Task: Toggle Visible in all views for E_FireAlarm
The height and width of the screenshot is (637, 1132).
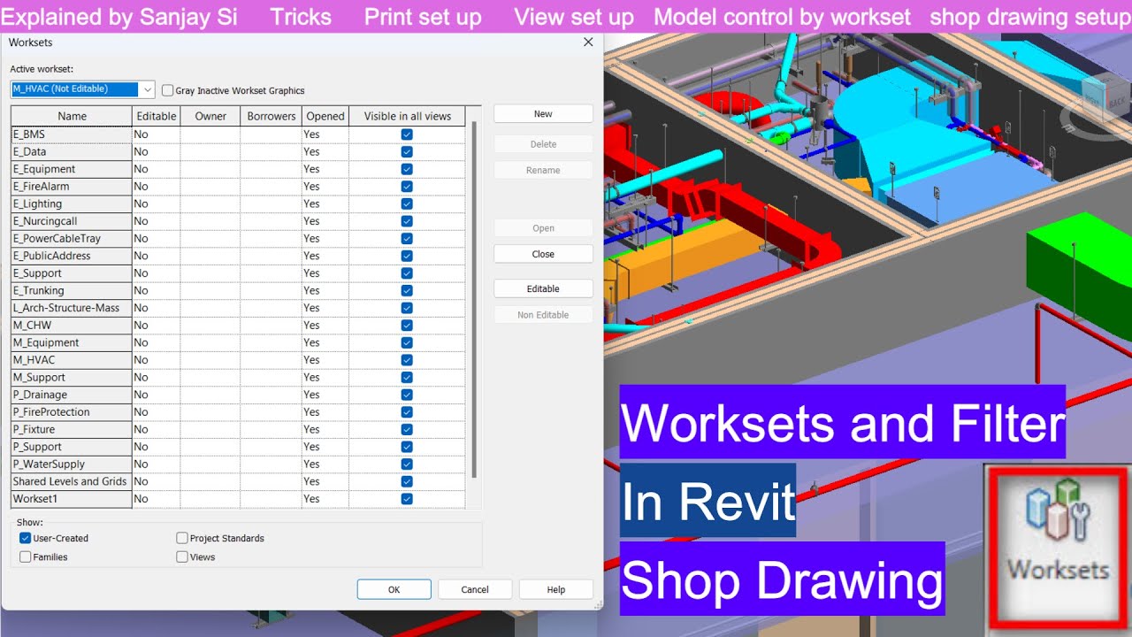Action: pos(407,187)
